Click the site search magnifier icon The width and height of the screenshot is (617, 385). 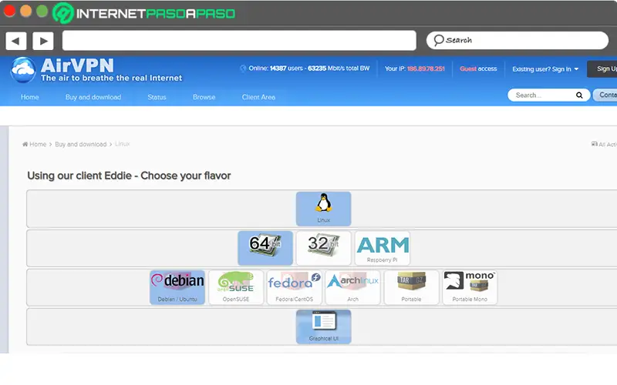579,95
